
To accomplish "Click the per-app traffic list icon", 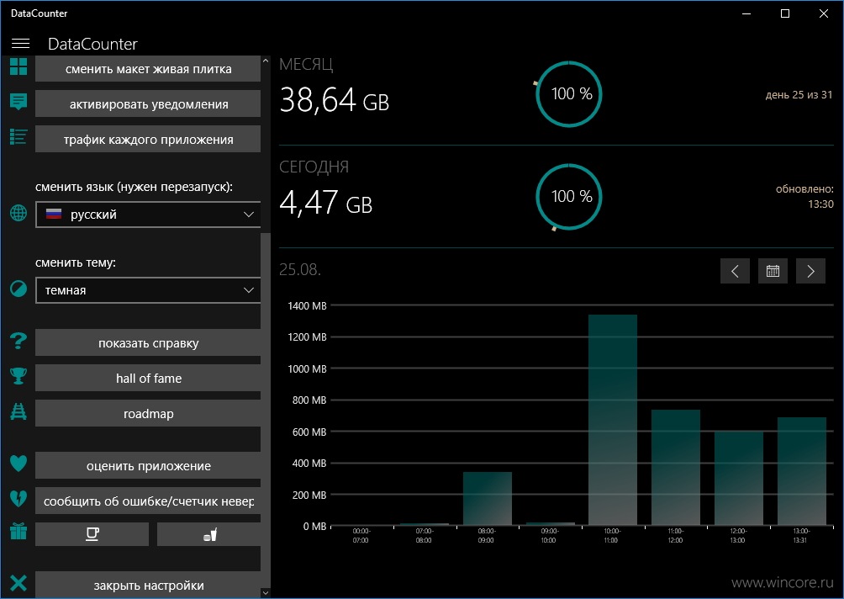I will click(x=18, y=137).
